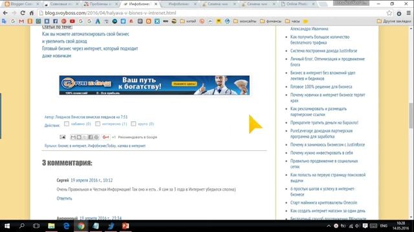The width and height of the screenshot is (414, 232).
Task: Open sidebar link 'Как создать интернет магазин за один день'
Action: point(328,211)
